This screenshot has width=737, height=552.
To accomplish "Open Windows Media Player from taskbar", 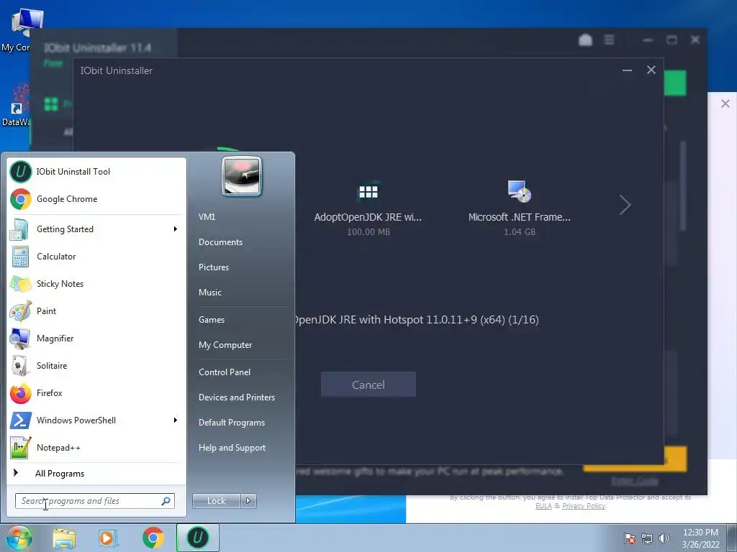I will (108, 538).
